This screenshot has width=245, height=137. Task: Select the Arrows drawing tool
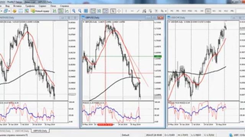click(162, 11)
